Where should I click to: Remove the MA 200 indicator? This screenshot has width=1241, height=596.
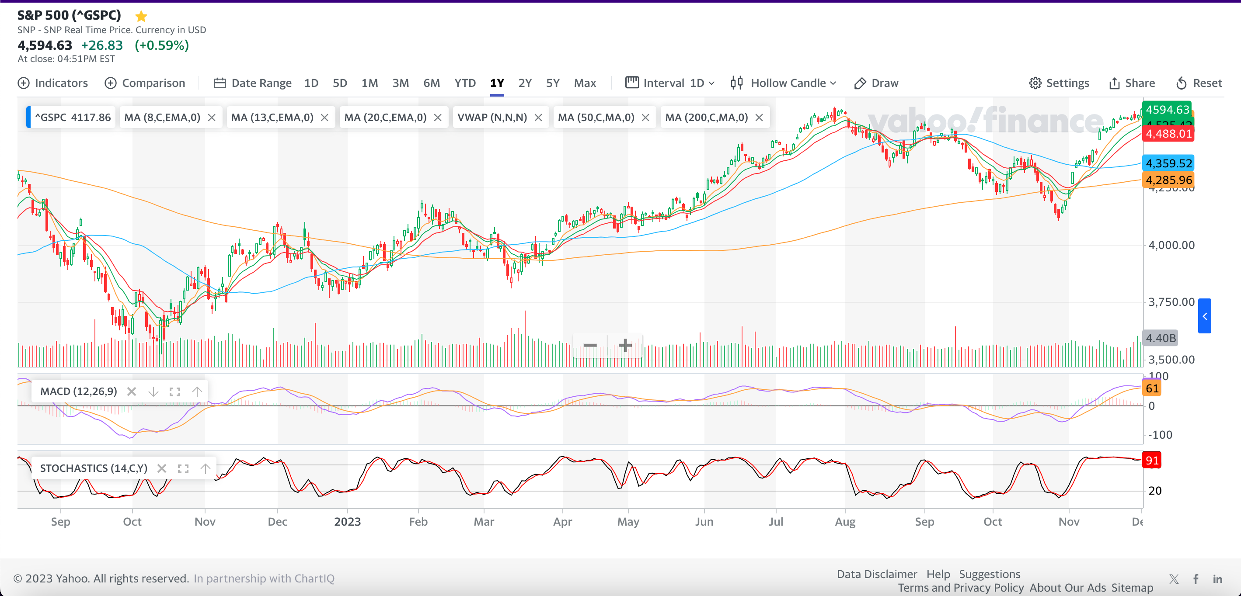click(759, 118)
